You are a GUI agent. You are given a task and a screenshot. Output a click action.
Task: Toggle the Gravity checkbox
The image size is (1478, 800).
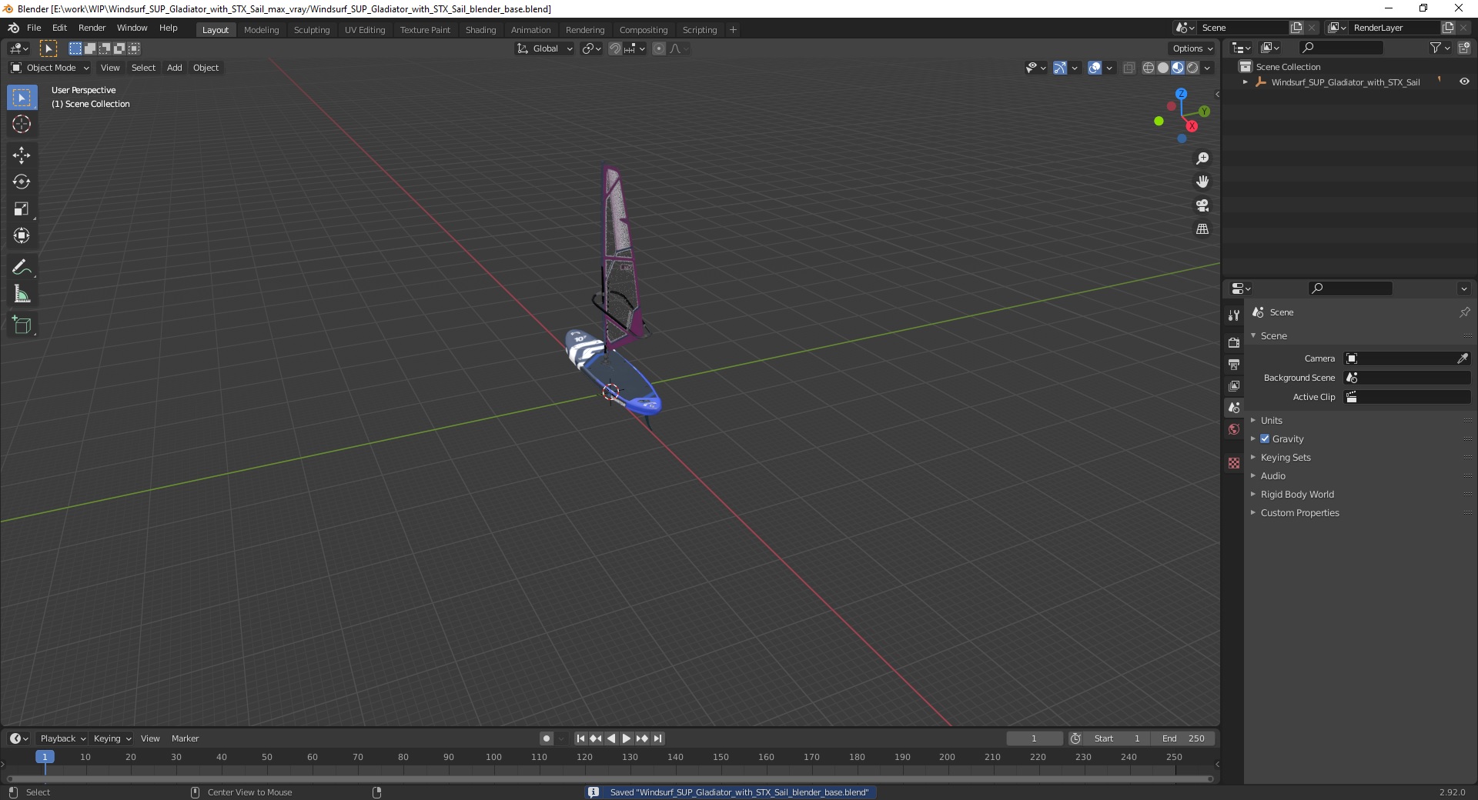pos(1265,438)
